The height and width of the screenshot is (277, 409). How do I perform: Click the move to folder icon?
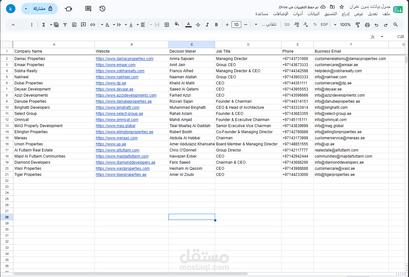332,7
